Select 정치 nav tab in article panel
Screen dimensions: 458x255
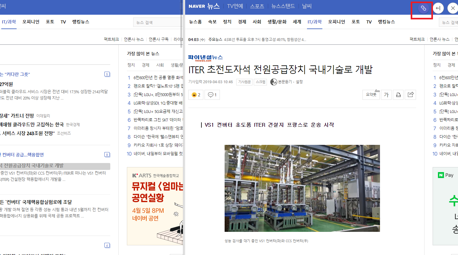[x=227, y=22]
